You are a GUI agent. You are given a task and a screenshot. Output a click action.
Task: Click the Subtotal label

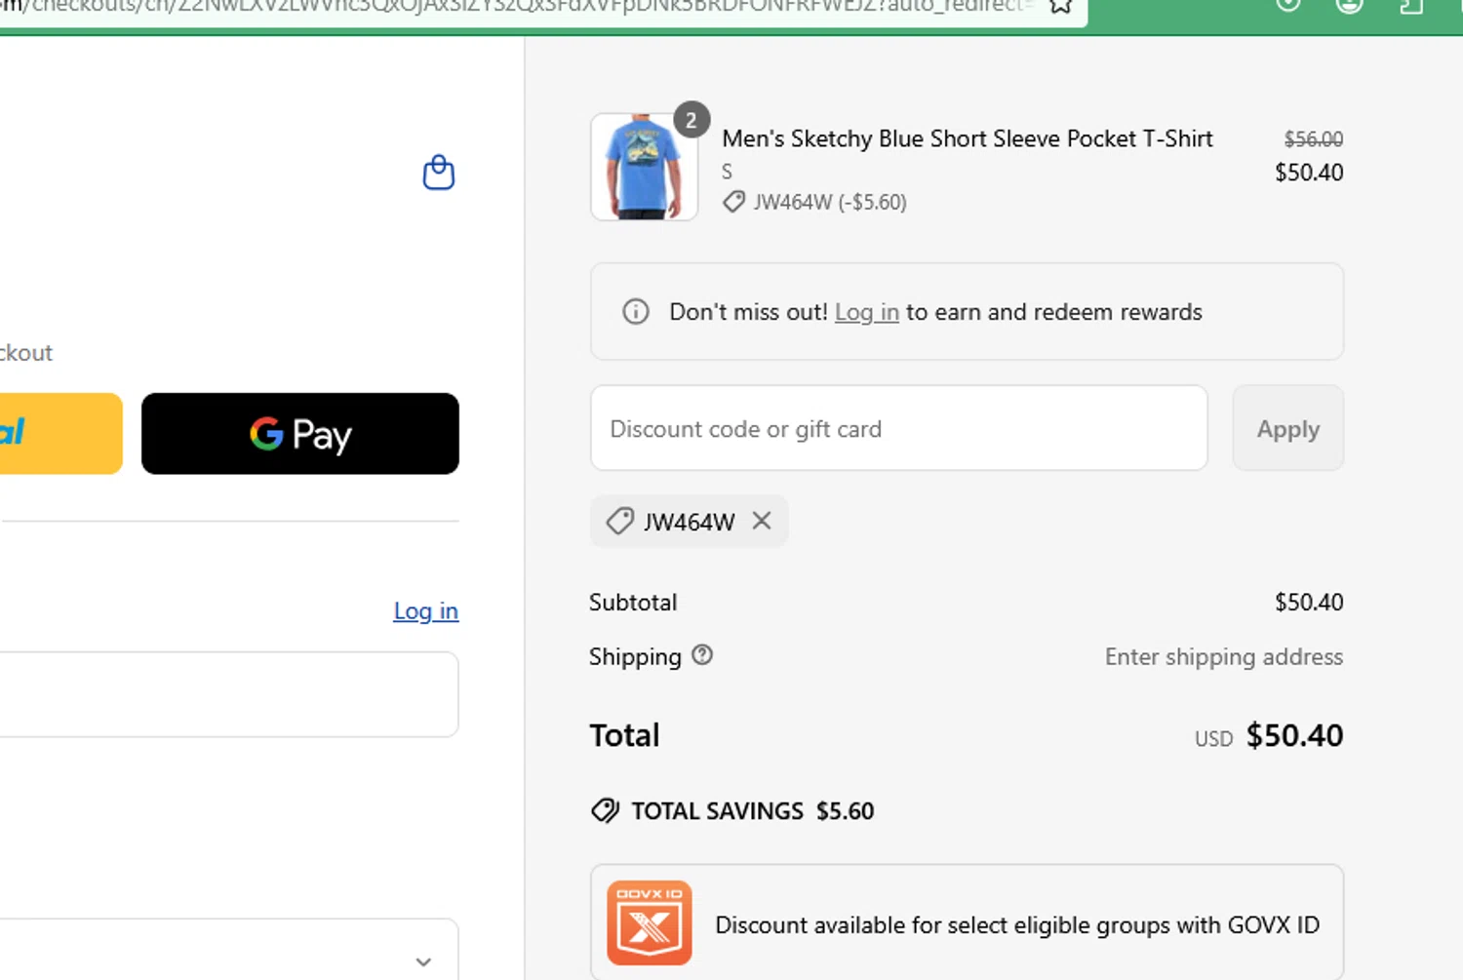pos(633,602)
